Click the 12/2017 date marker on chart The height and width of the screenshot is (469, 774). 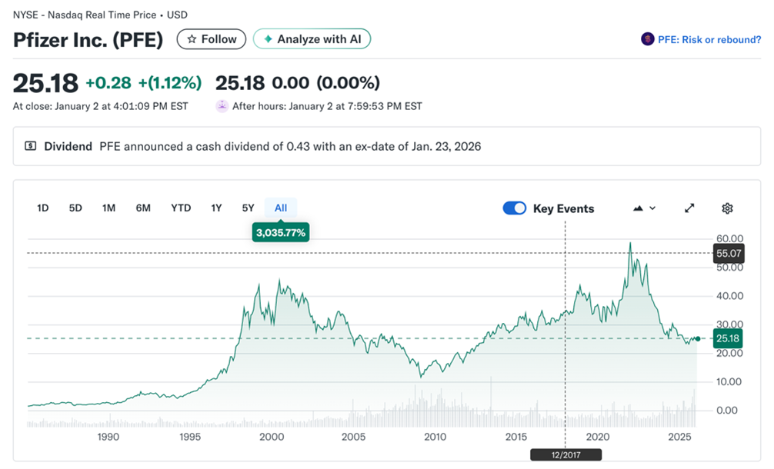pyautogui.click(x=565, y=454)
